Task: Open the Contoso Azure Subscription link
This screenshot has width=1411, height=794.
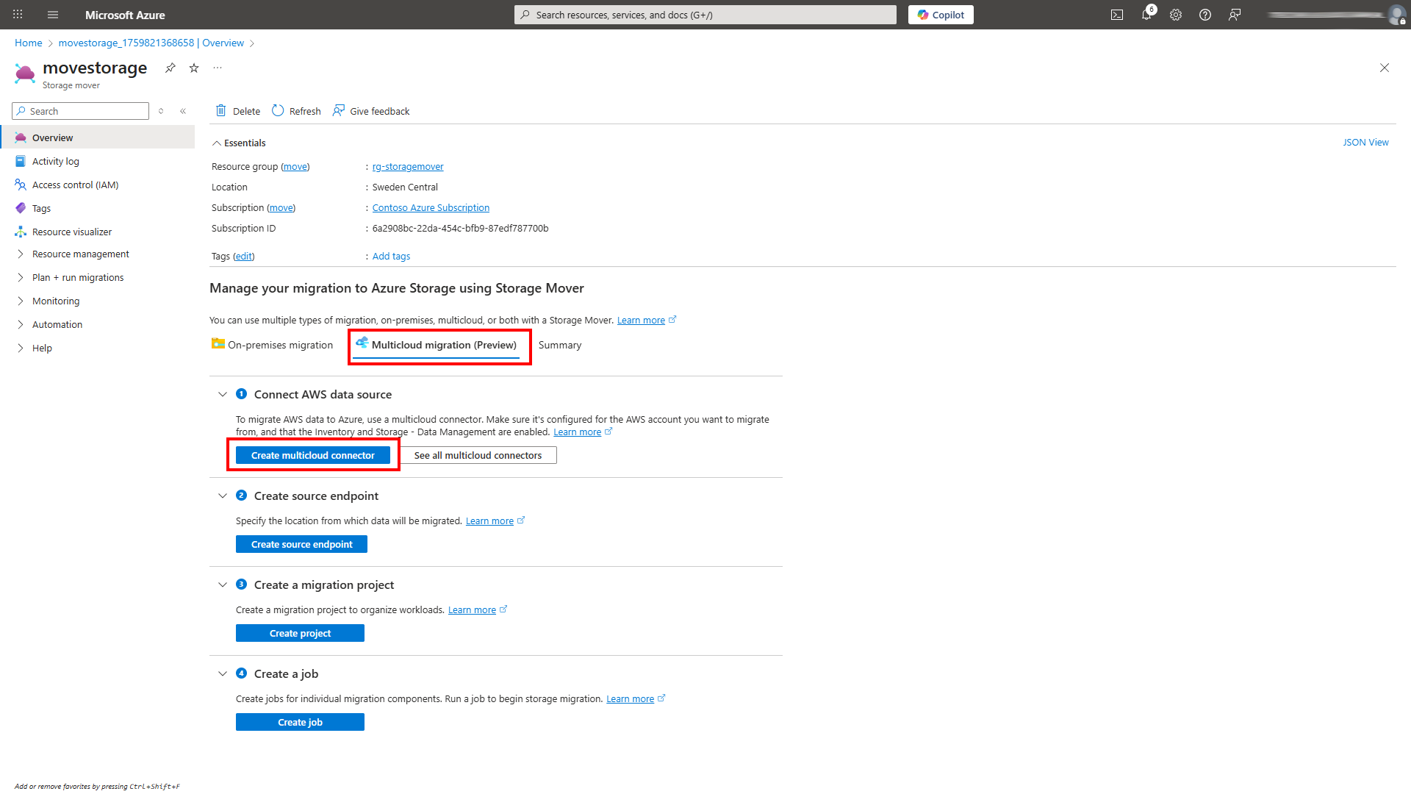Action: click(x=431, y=207)
